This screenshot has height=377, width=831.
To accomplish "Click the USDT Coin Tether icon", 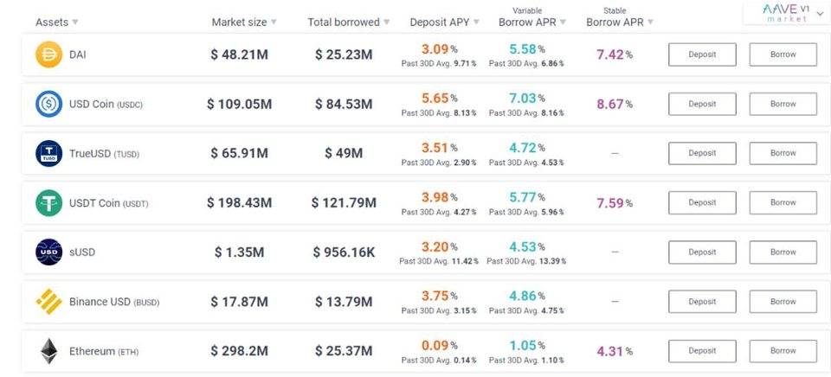I will click(x=48, y=203).
